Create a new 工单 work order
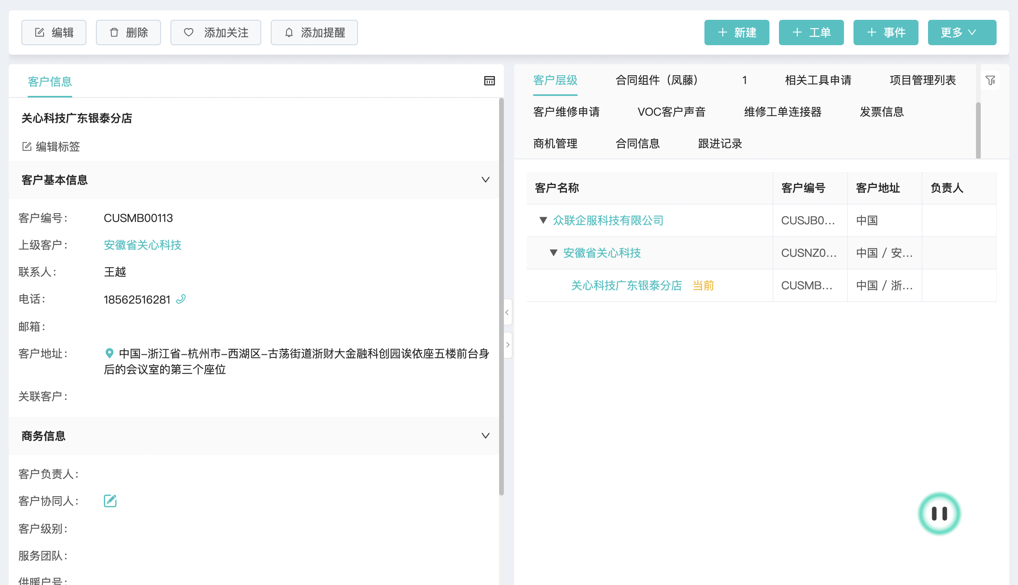The height and width of the screenshot is (585, 1018). pyautogui.click(x=811, y=32)
